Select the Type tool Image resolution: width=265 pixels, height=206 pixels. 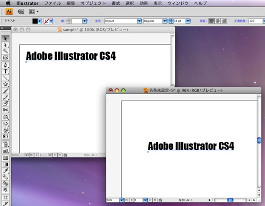5,71
